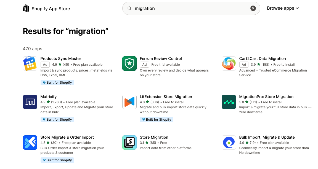Click the diamond icon in LitExtension's Built for Shopify badge
The image size is (318, 169).
143,120
